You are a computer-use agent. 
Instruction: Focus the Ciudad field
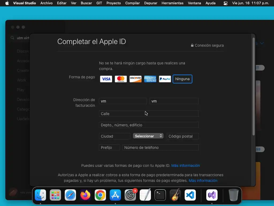[115, 136]
